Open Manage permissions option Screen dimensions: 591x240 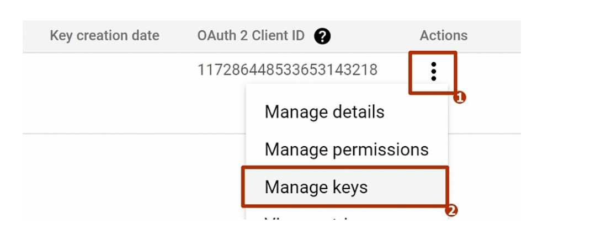[347, 150]
